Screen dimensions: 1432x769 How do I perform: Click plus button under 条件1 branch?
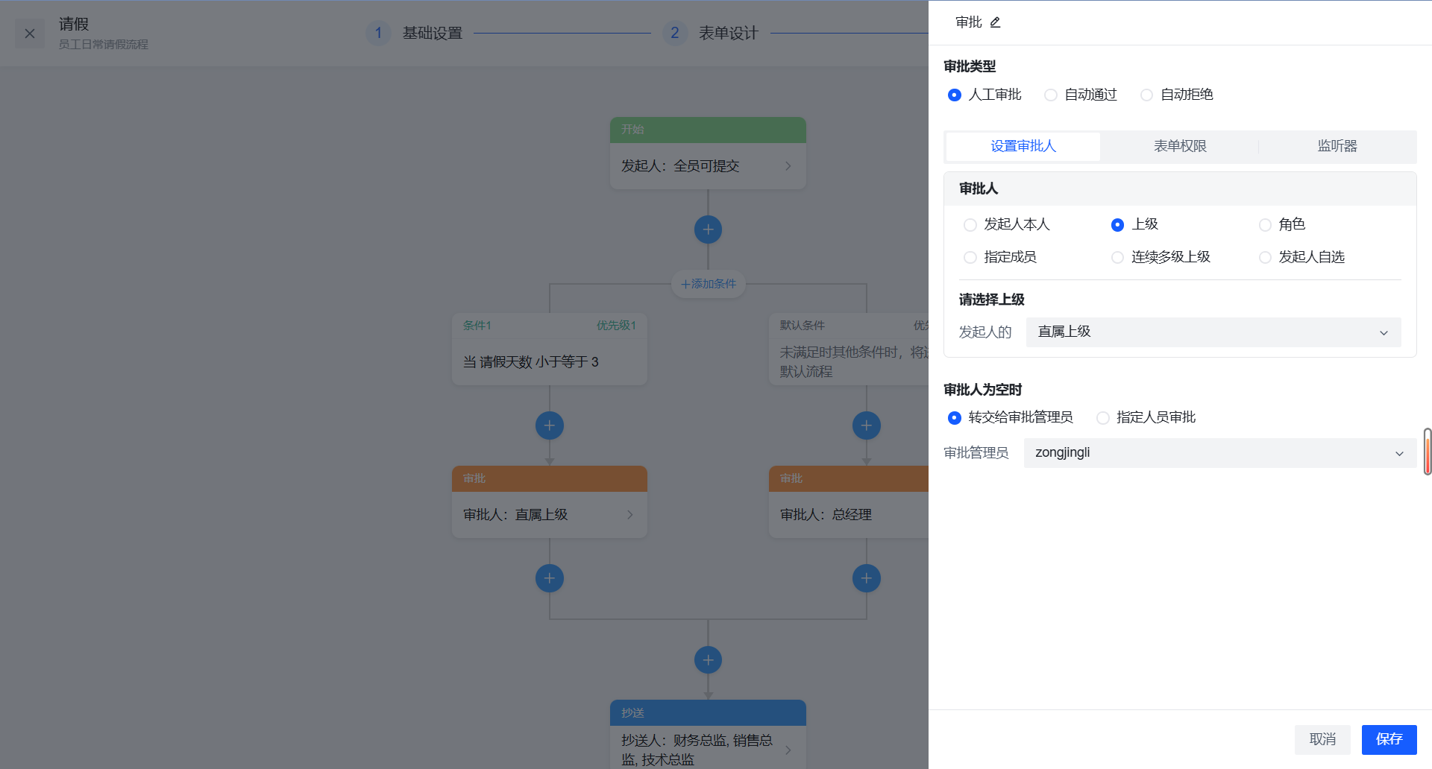tap(550, 425)
